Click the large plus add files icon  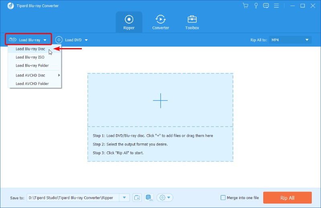click(160, 101)
